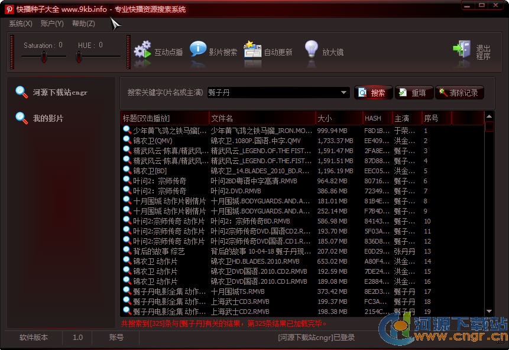Click the 自动更新 toolbar icon
Screen dimensions: 509x350
(x=252, y=51)
